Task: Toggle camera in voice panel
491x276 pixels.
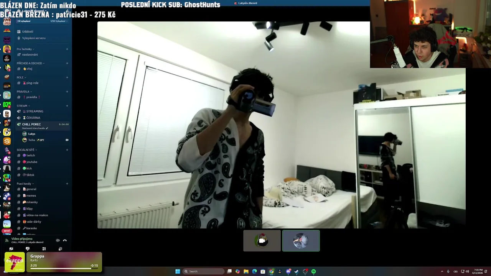Action: tap(11, 249)
